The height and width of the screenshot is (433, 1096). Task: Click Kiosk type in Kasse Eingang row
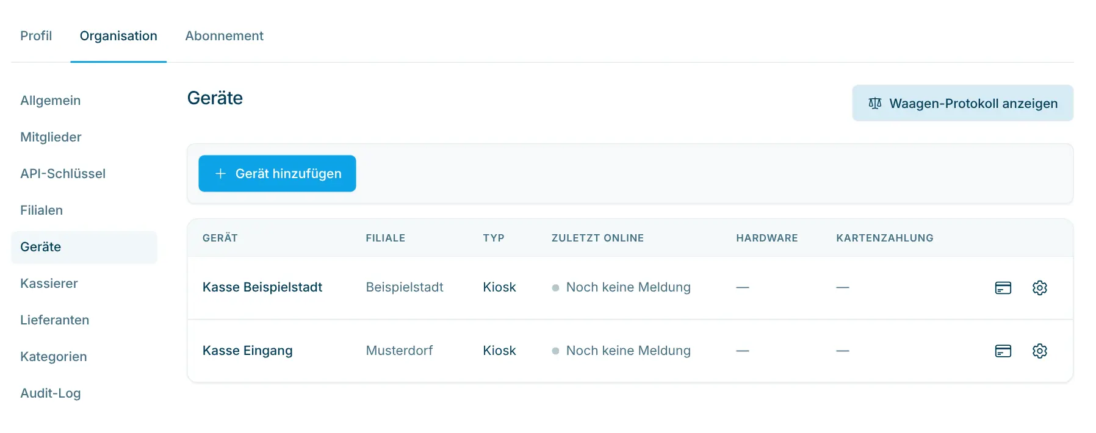pos(499,351)
